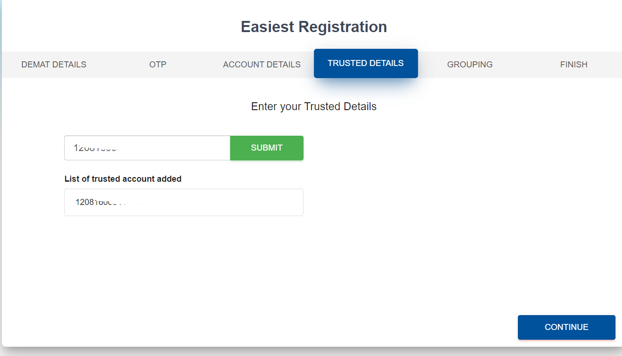Jump to the GROUPING step tab
622x356 pixels.
470,65
